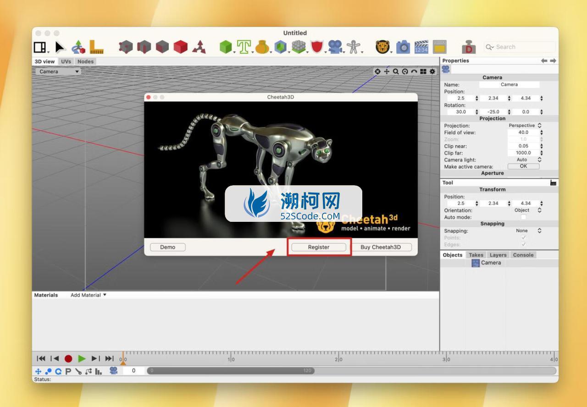Switch to object mode red cube

point(181,47)
